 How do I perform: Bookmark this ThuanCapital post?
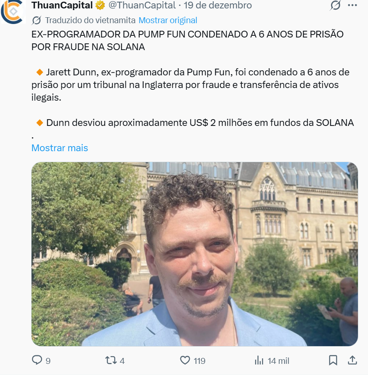pyautogui.click(x=333, y=360)
